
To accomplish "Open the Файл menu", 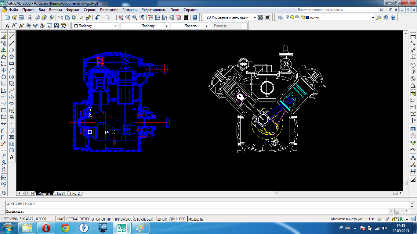I will [x=14, y=10].
